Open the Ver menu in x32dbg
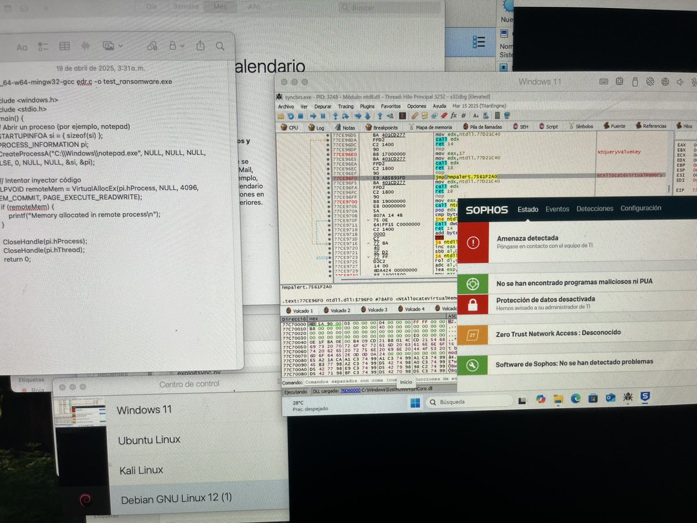This screenshot has width=697, height=523. tap(304, 106)
